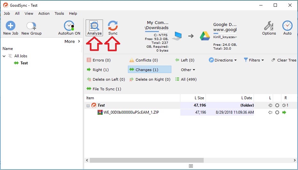Open the Action menu
Screen dimensions: 298x170
(44, 13)
